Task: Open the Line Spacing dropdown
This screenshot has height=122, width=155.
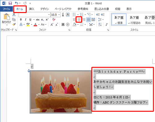Action: point(101,20)
